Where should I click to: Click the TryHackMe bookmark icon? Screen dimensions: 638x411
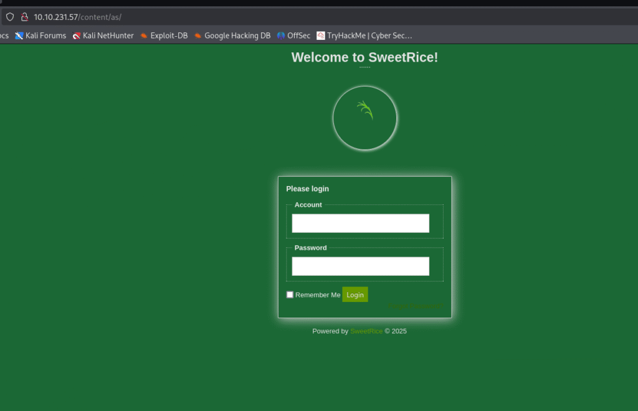click(x=321, y=35)
